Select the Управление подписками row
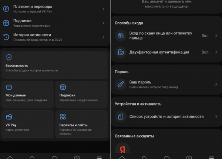The image size is (222, 159). coord(54,23)
